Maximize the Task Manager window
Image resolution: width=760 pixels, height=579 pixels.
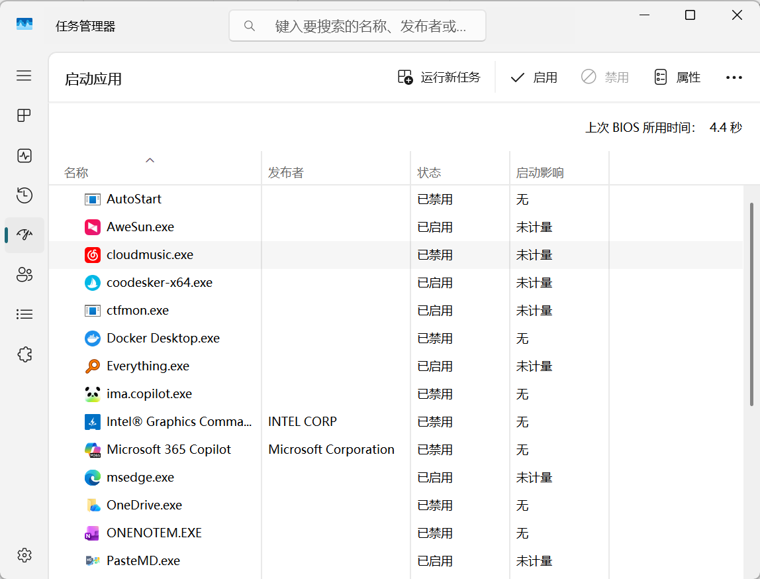pos(690,15)
